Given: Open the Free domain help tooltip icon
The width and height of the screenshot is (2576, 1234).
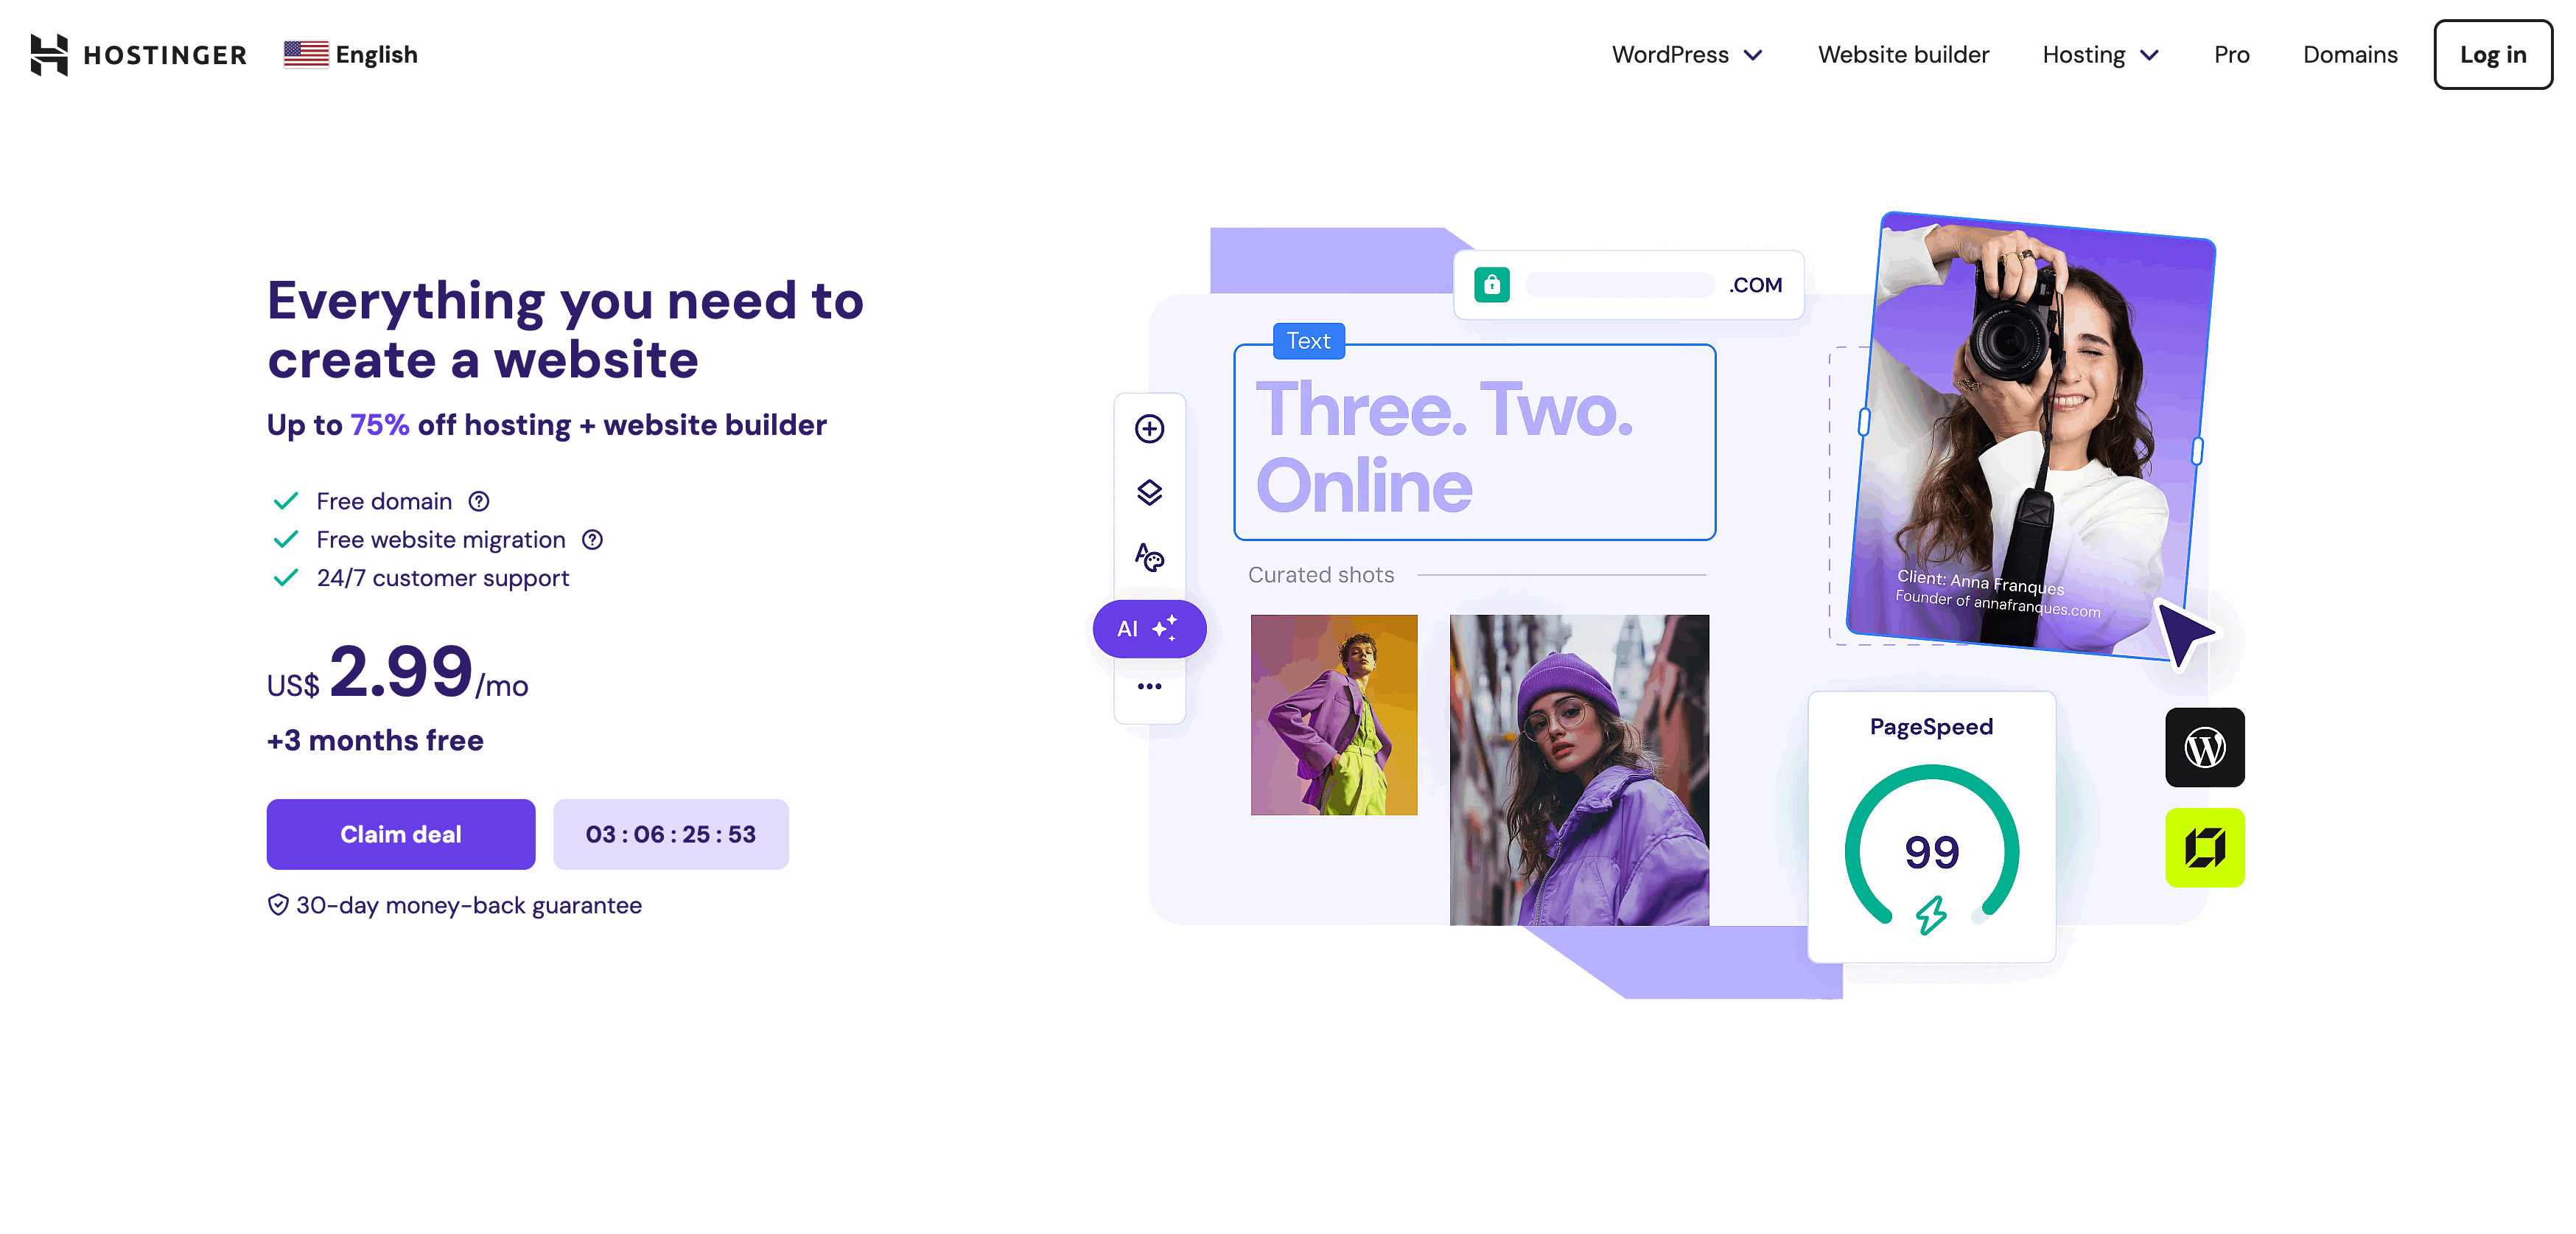Looking at the screenshot, I should tap(479, 501).
